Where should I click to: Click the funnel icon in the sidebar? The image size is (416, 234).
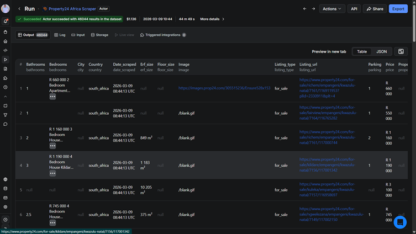pos(6,115)
